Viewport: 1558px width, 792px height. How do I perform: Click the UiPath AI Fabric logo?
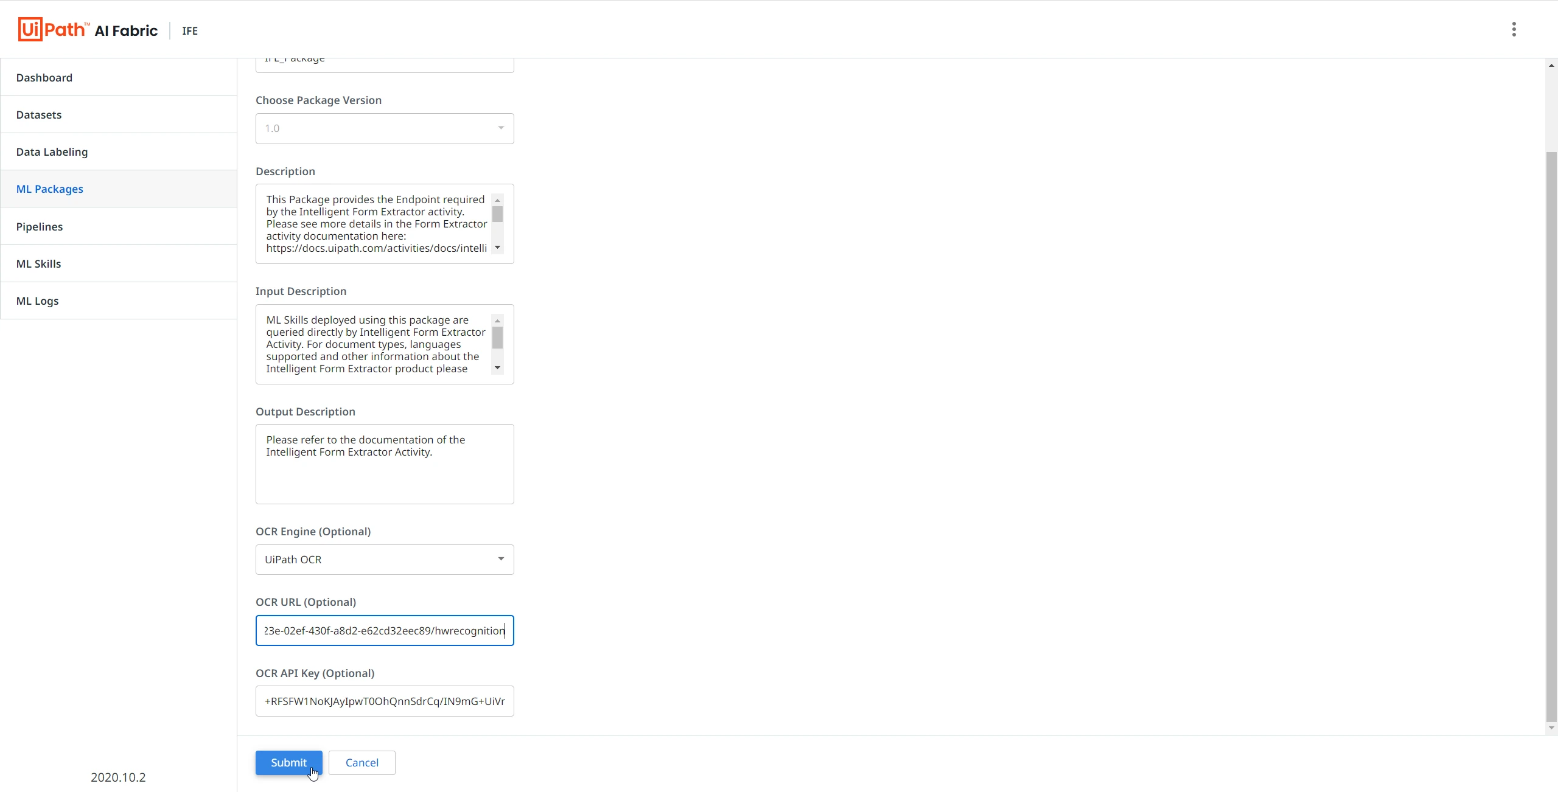(x=88, y=30)
